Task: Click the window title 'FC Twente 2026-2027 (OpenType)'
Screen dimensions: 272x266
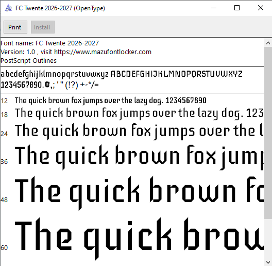Action: pyautogui.click(x=60, y=8)
